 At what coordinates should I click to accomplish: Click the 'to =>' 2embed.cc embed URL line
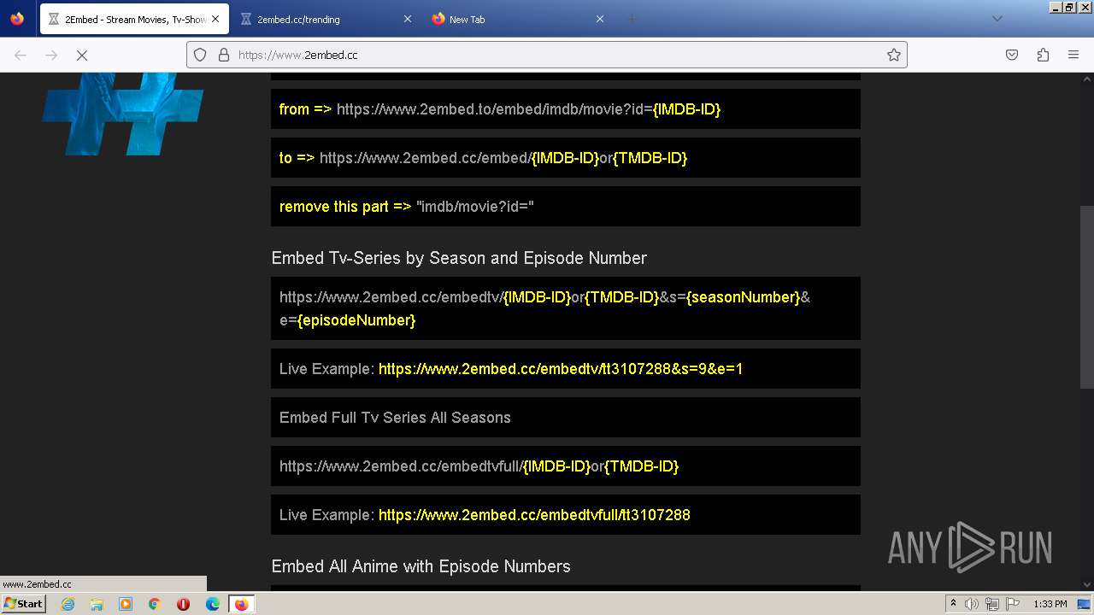[566, 158]
